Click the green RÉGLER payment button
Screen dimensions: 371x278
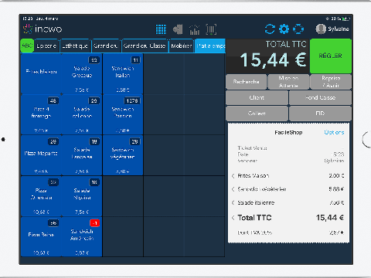click(x=331, y=56)
